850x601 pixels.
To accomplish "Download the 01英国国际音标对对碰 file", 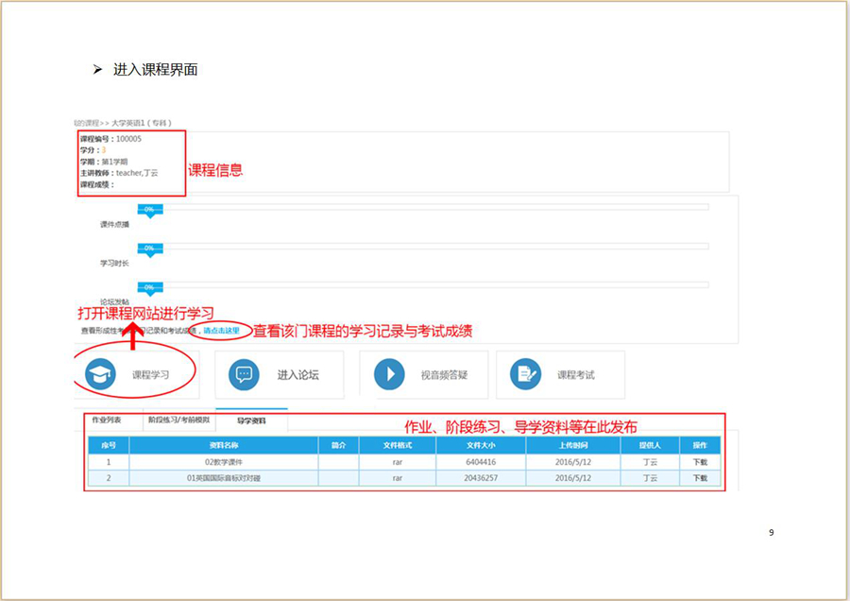I will 700,478.
